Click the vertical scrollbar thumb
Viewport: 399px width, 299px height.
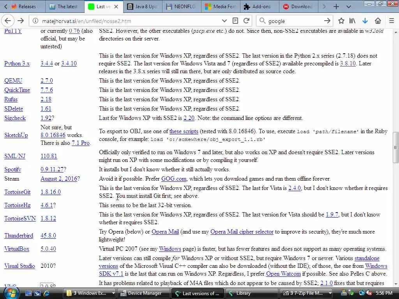[396, 148]
